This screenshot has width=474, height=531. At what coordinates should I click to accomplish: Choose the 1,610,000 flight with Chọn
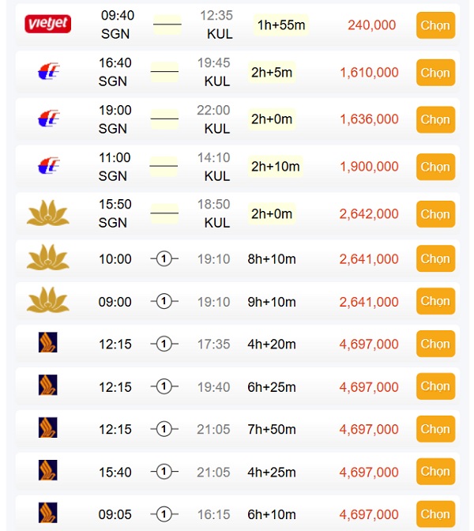tap(435, 73)
